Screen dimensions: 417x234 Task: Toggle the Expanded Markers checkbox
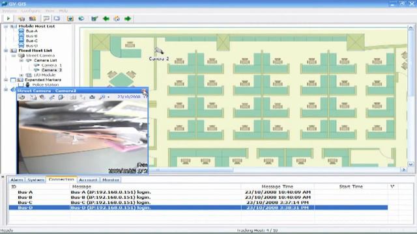(13, 80)
